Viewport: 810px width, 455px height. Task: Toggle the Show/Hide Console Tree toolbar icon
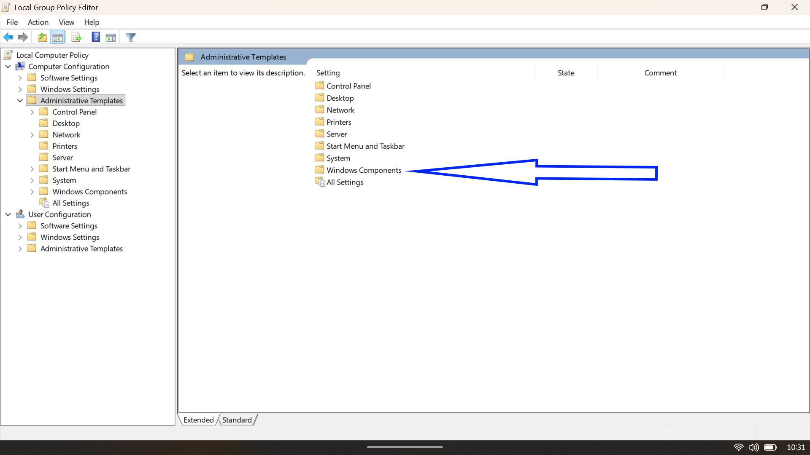click(x=57, y=37)
